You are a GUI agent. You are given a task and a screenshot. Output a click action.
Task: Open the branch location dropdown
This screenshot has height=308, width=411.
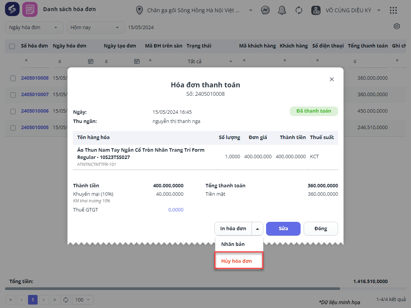[x=251, y=10]
